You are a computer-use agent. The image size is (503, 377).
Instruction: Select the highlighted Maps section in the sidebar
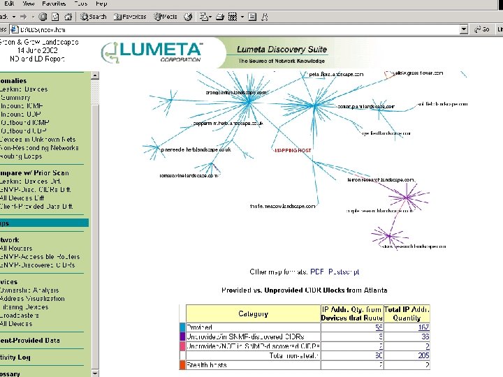(44, 223)
